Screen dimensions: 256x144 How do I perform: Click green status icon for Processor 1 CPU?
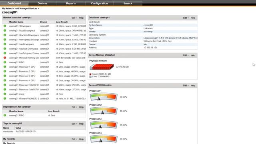(5, 67)
